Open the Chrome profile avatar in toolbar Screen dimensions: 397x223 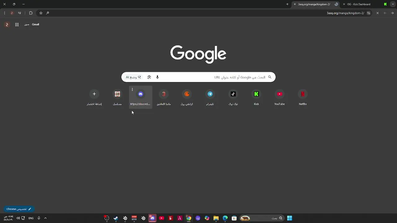12,13
